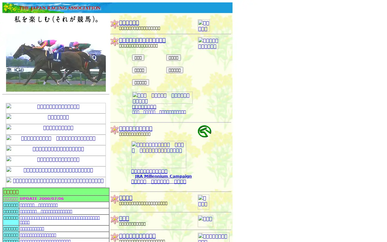Select the UPDATE 2000/07/06 text
The image size is (387, 242).
42,199
